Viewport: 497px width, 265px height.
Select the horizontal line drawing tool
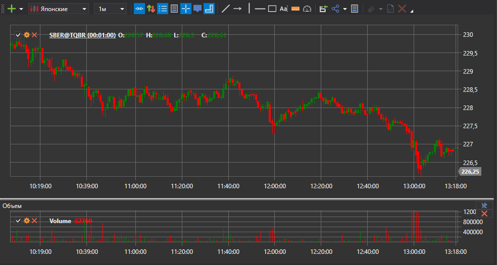(x=260, y=9)
